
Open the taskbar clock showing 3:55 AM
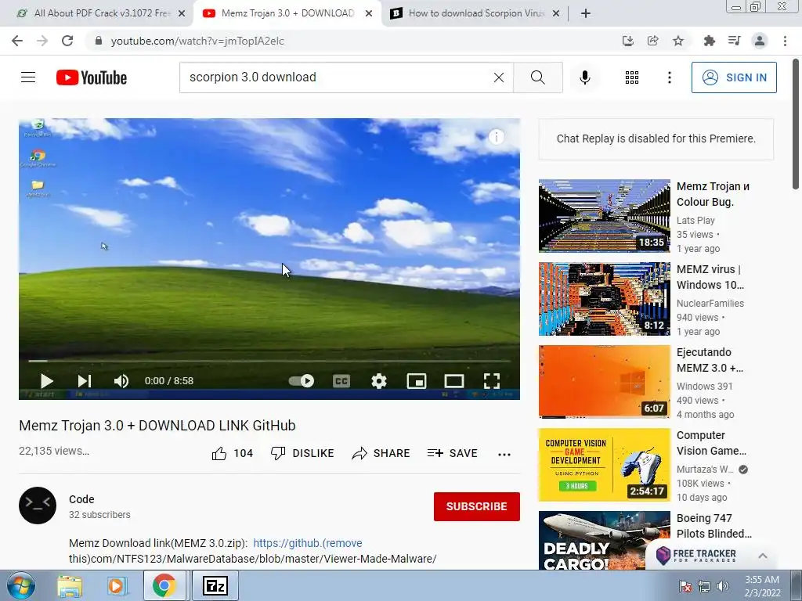762,585
